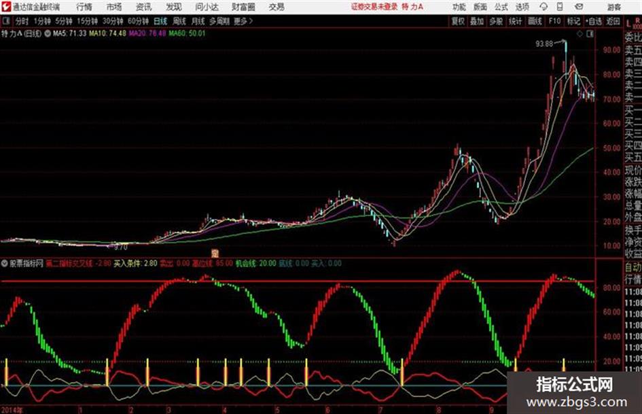
Task: Toggle the side panel icon beside the diamond
Action: click(x=590, y=34)
